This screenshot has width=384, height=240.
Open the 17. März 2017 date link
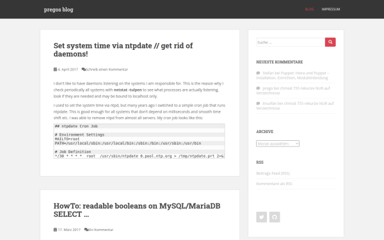[69, 230]
